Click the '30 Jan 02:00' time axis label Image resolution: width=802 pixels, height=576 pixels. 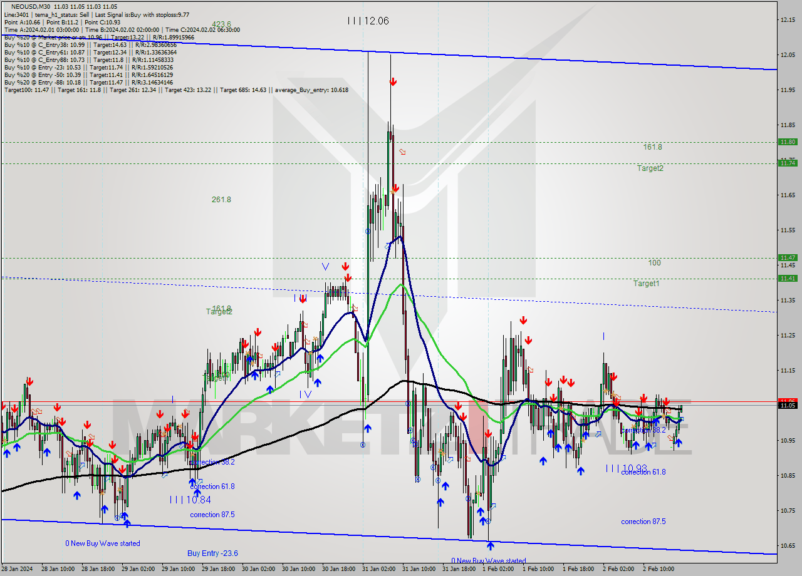pyautogui.click(x=260, y=569)
